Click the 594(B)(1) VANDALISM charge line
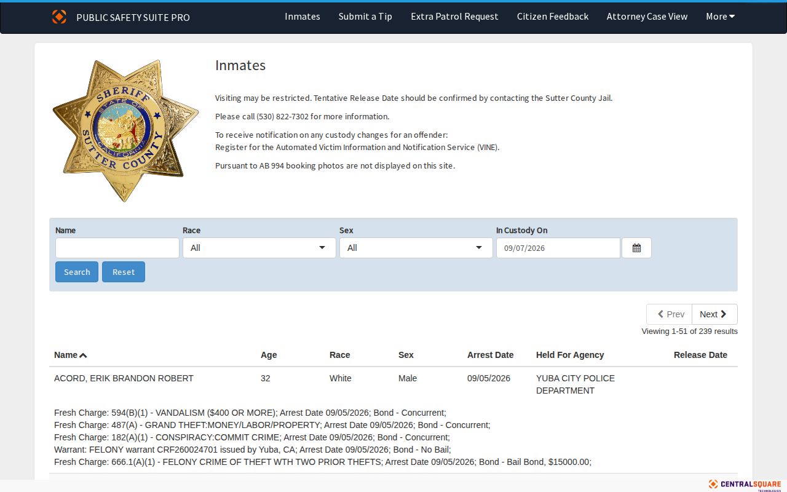The height and width of the screenshot is (492, 787). tap(250, 413)
